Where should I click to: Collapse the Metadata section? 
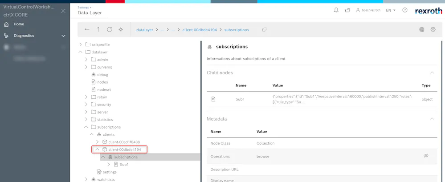pyautogui.click(x=432, y=119)
